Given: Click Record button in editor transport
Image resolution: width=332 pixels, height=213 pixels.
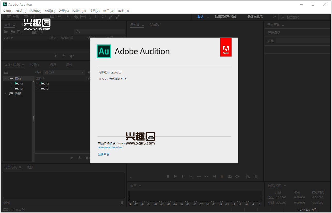Looking at the screenshot, I should coord(222,177).
